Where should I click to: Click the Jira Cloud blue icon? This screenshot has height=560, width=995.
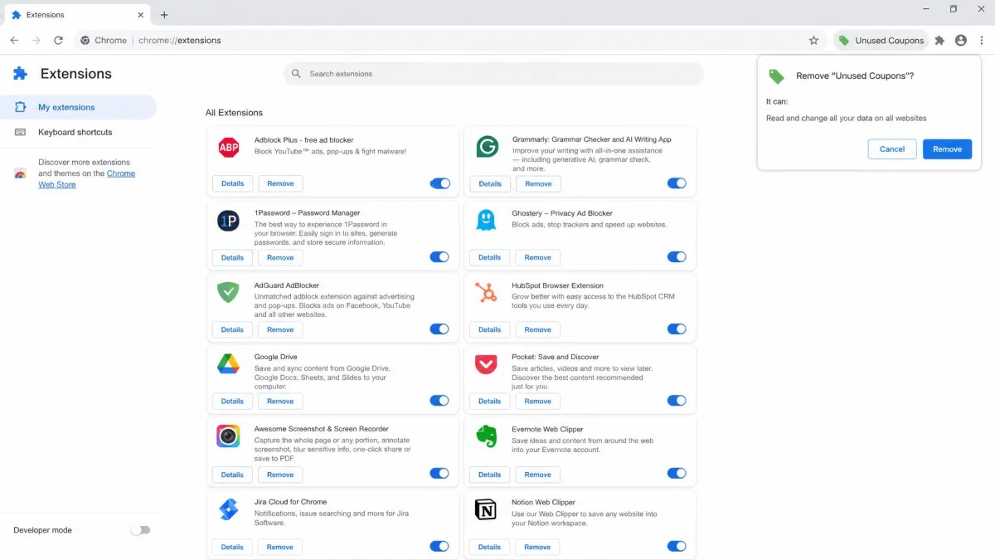click(x=228, y=509)
